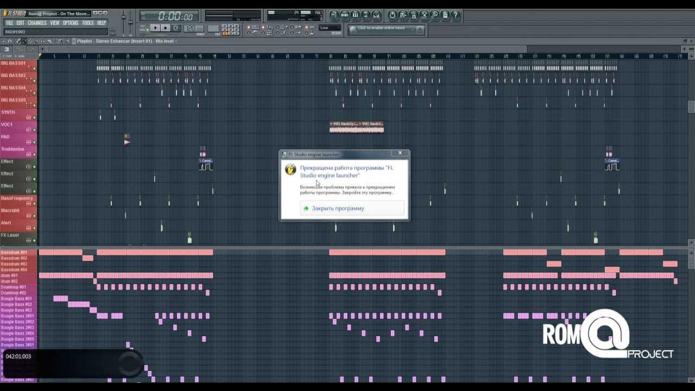Close the FL Studio engine launcher dialog
Viewport: 695px width, 391px height.
[400, 153]
